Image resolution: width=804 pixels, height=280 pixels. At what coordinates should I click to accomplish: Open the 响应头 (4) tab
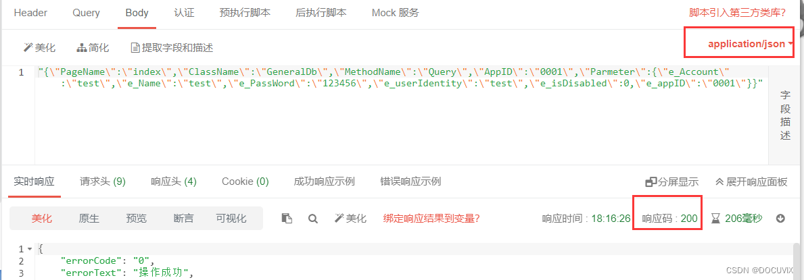[x=174, y=181]
